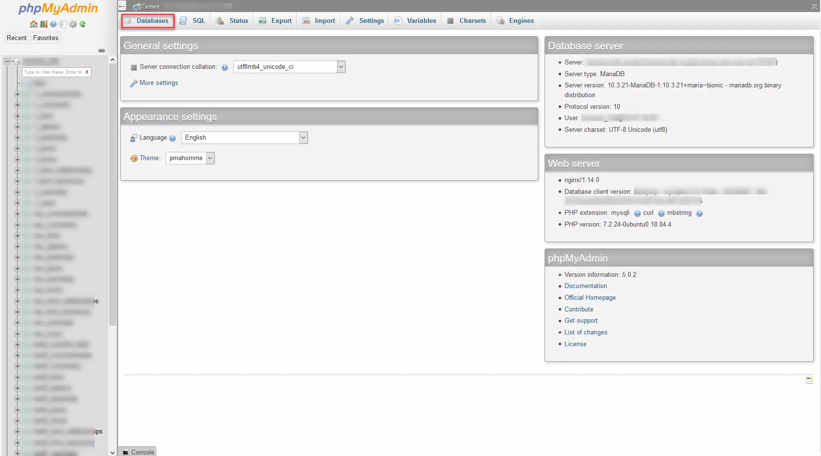Open phpMyAdmin documentation question-mark icon in sidebar
The height and width of the screenshot is (456, 821).
(53, 24)
